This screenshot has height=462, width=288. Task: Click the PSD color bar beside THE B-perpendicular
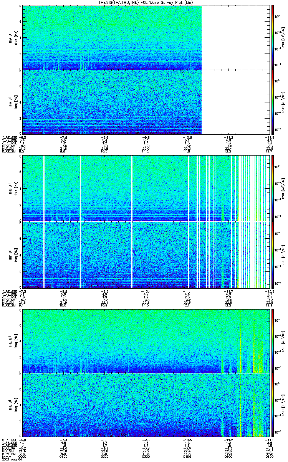click(273, 340)
